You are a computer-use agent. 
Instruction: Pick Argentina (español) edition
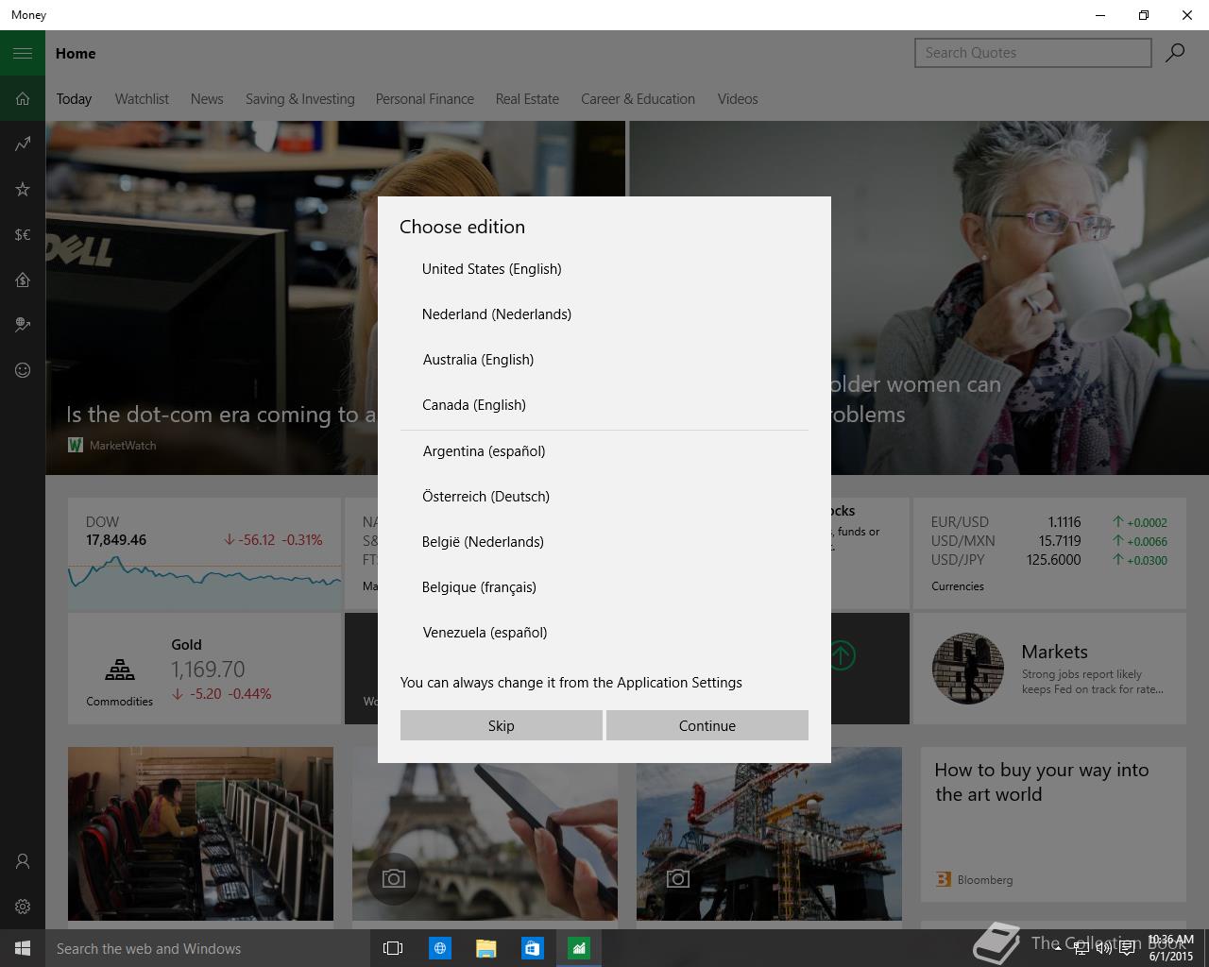604,451
